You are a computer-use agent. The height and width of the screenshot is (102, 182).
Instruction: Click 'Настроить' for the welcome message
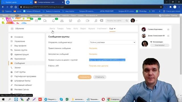point(93,48)
